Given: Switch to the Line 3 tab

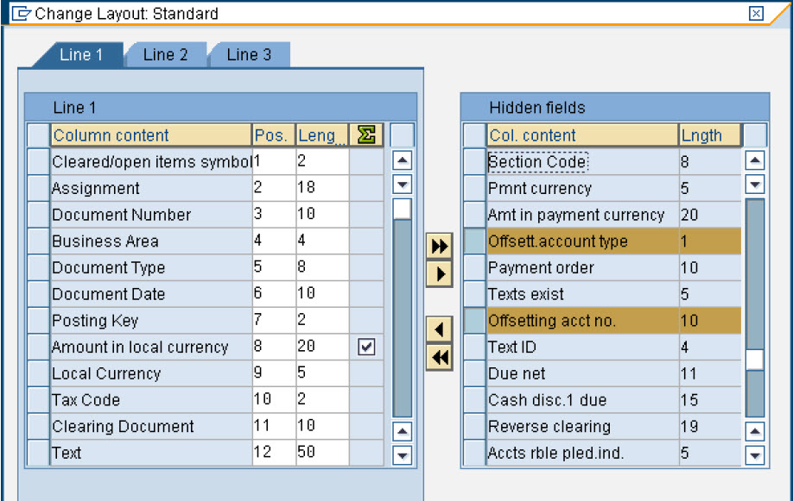Looking at the screenshot, I should [x=249, y=54].
